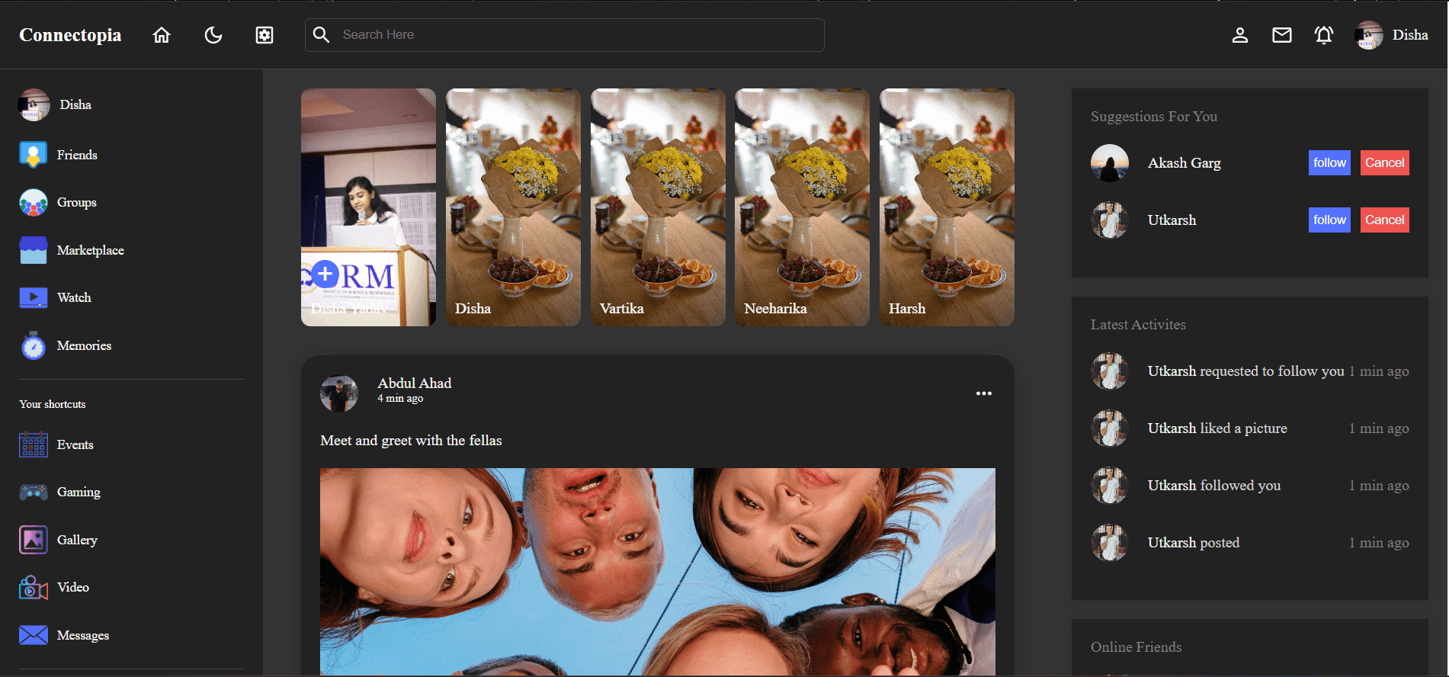
Task: Toggle dark mode with the moon icon
Action: 213,35
